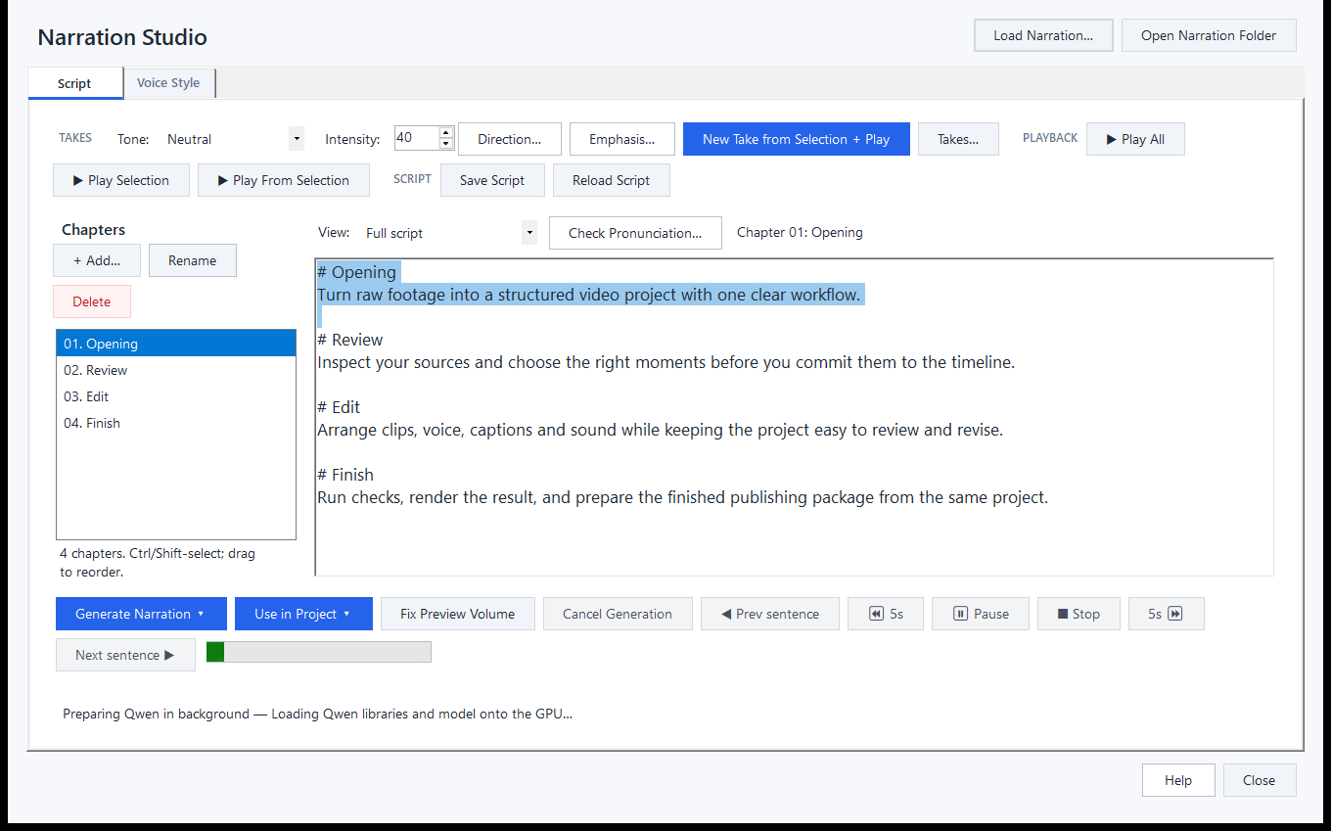Screen dimensions: 1331x831
Task: Click the generation progress bar
Action: (319, 652)
